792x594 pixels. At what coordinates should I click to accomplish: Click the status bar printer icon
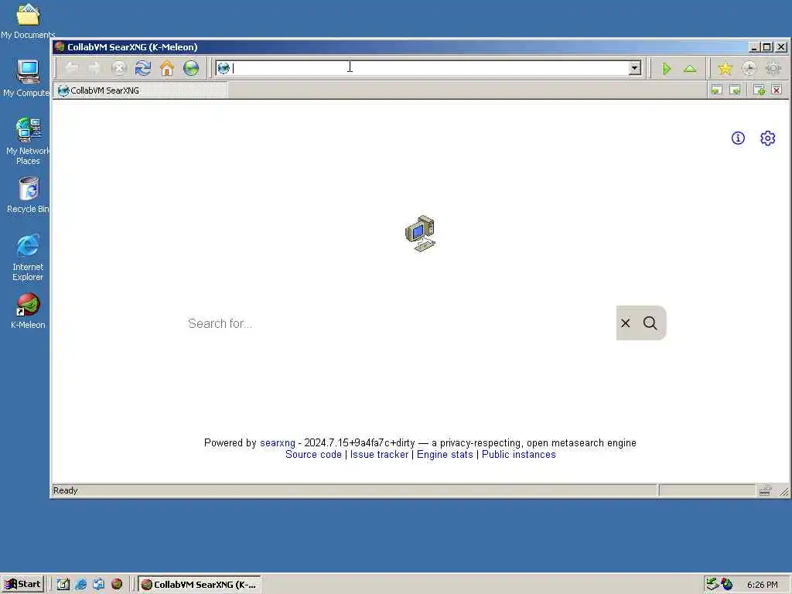click(x=765, y=490)
